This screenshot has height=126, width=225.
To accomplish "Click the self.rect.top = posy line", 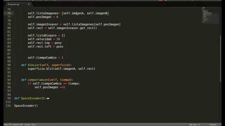I will tap(45, 43).
